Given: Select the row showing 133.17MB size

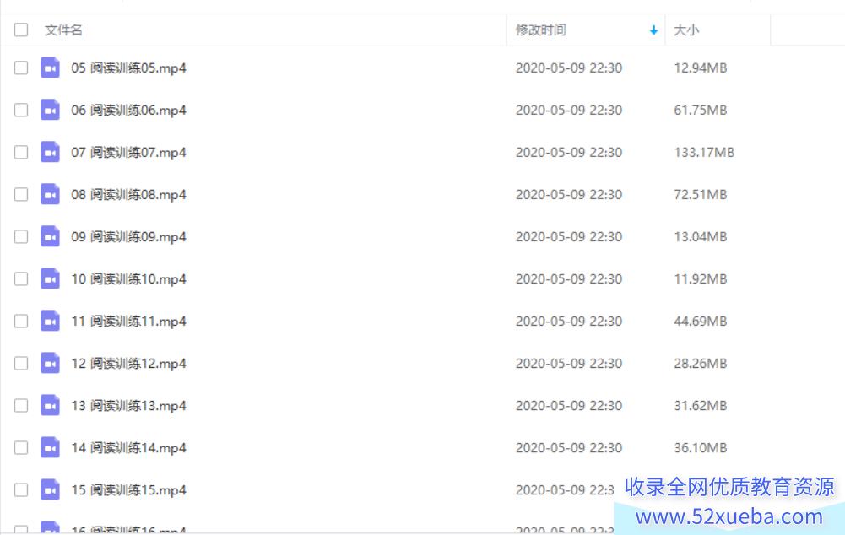Looking at the screenshot, I should [422, 152].
